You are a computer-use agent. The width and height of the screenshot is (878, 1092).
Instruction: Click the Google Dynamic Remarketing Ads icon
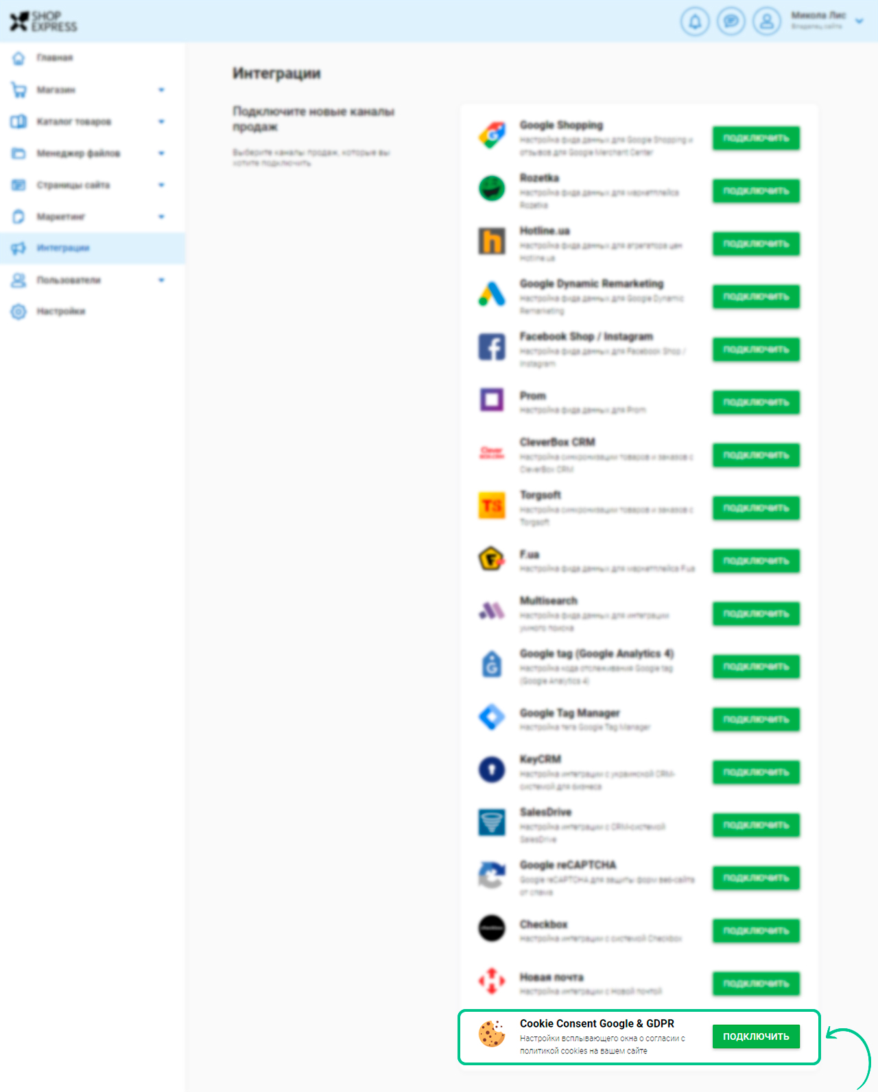(492, 293)
